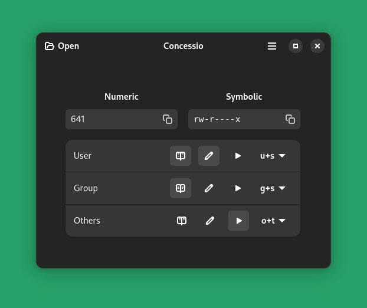Toggle write permission for User

point(209,156)
